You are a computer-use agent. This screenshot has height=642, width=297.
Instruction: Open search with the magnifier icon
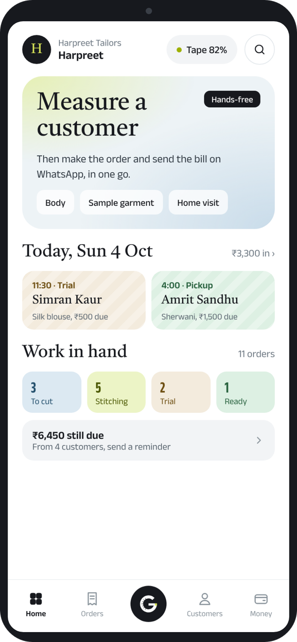pos(259,50)
